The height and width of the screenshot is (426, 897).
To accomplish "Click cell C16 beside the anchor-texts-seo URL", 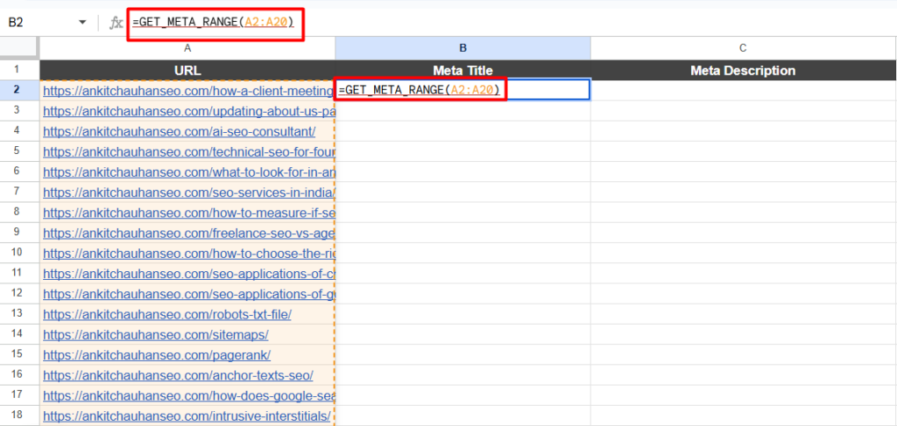I will click(x=743, y=375).
